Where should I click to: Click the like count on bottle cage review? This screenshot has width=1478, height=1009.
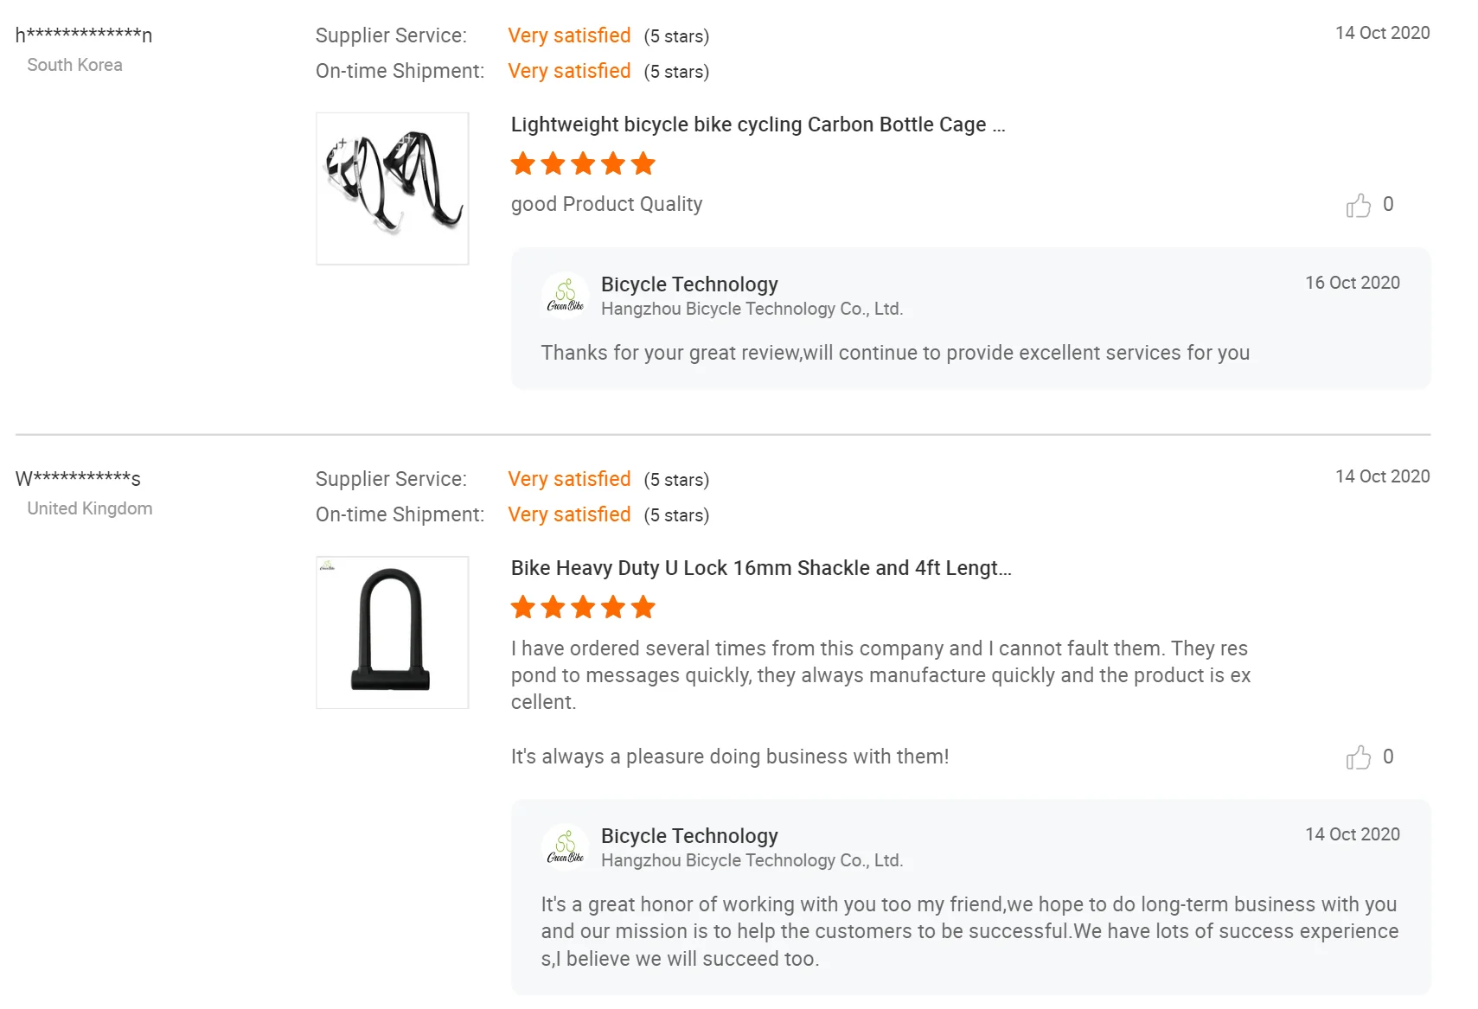pyautogui.click(x=1388, y=205)
